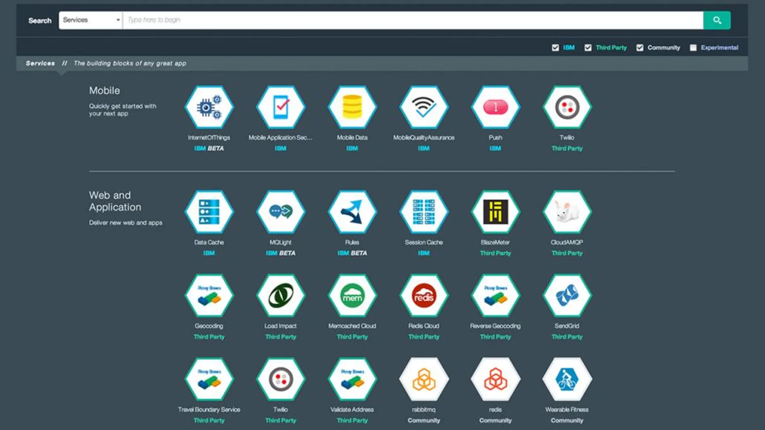Open the Validate Address icon
Screen dimensions: 765x430
(x=352, y=379)
